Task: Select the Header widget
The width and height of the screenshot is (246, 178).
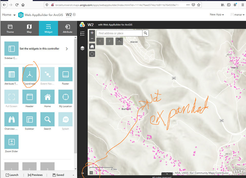Action: (x=29, y=97)
